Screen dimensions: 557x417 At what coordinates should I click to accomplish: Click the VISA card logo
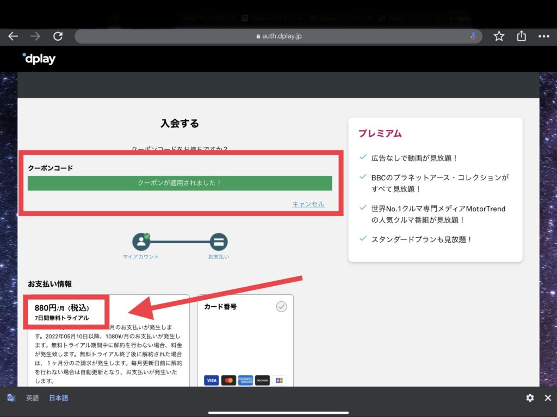click(212, 381)
